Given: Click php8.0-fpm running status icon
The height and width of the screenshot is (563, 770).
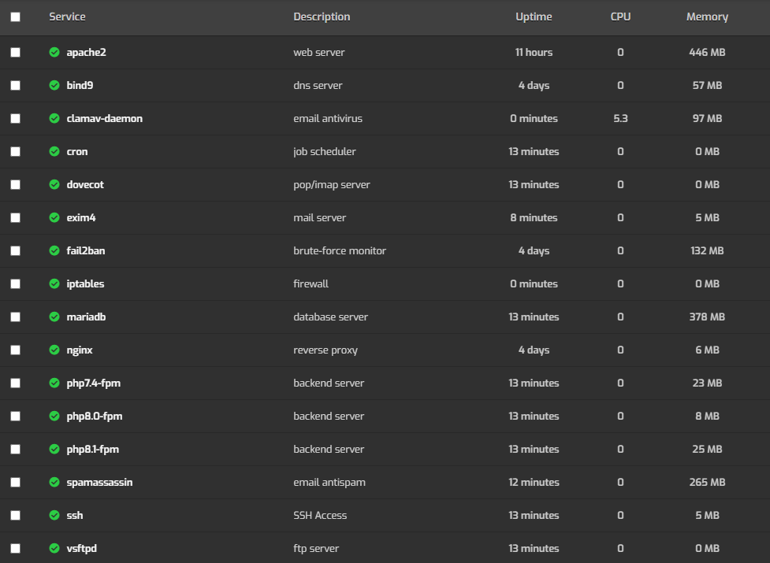Looking at the screenshot, I should (54, 416).
